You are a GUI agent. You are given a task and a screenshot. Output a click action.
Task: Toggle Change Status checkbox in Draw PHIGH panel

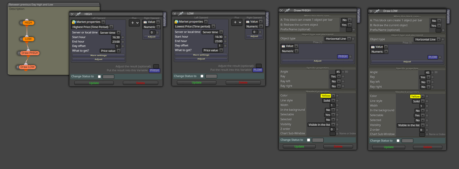[308, 140]
